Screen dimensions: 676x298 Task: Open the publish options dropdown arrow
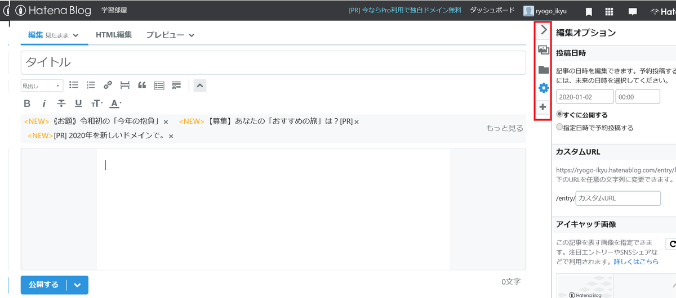click(77, 285)
